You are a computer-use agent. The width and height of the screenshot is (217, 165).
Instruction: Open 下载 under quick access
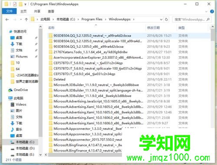click(19, 44)
